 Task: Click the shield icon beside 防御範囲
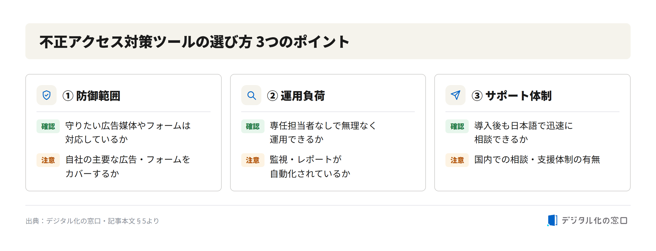coord(47,95)
